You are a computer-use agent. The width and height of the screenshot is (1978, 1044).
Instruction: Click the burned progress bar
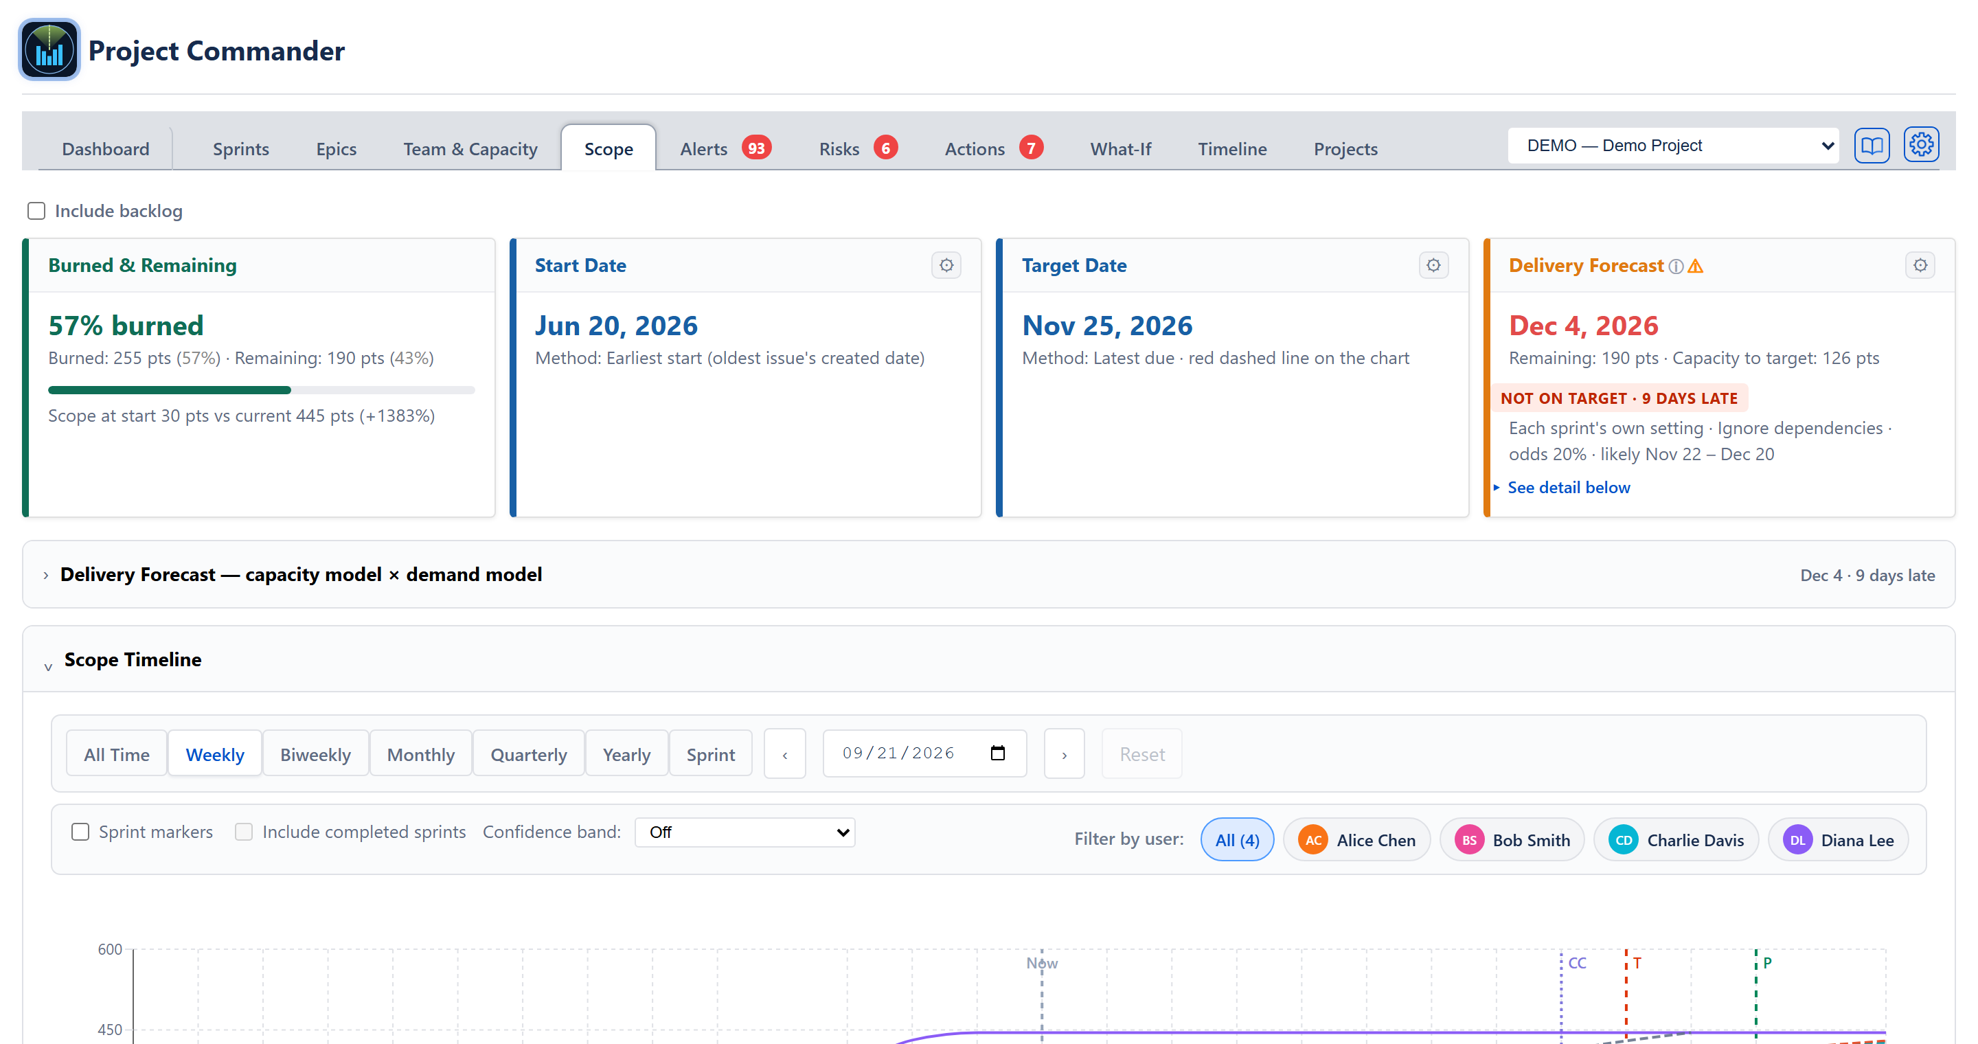point(261,390)
